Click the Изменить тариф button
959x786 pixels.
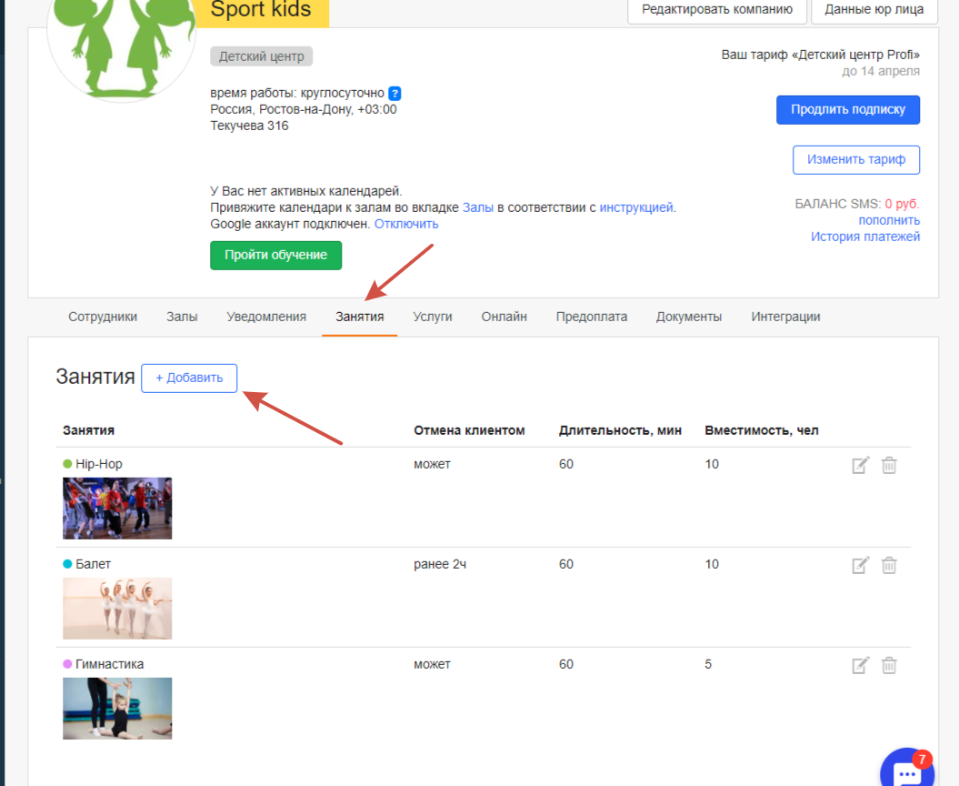coord(855,159)
